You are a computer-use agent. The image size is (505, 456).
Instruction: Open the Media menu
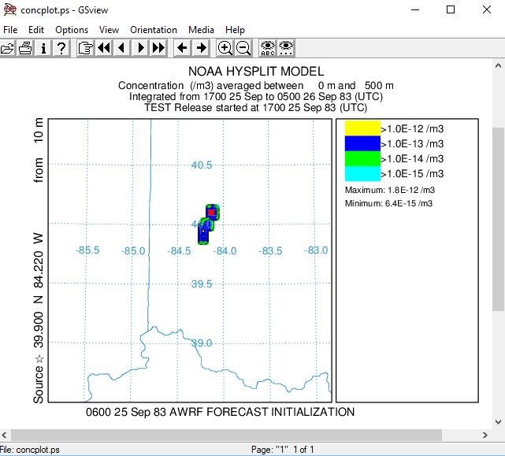tap(201, 29)
